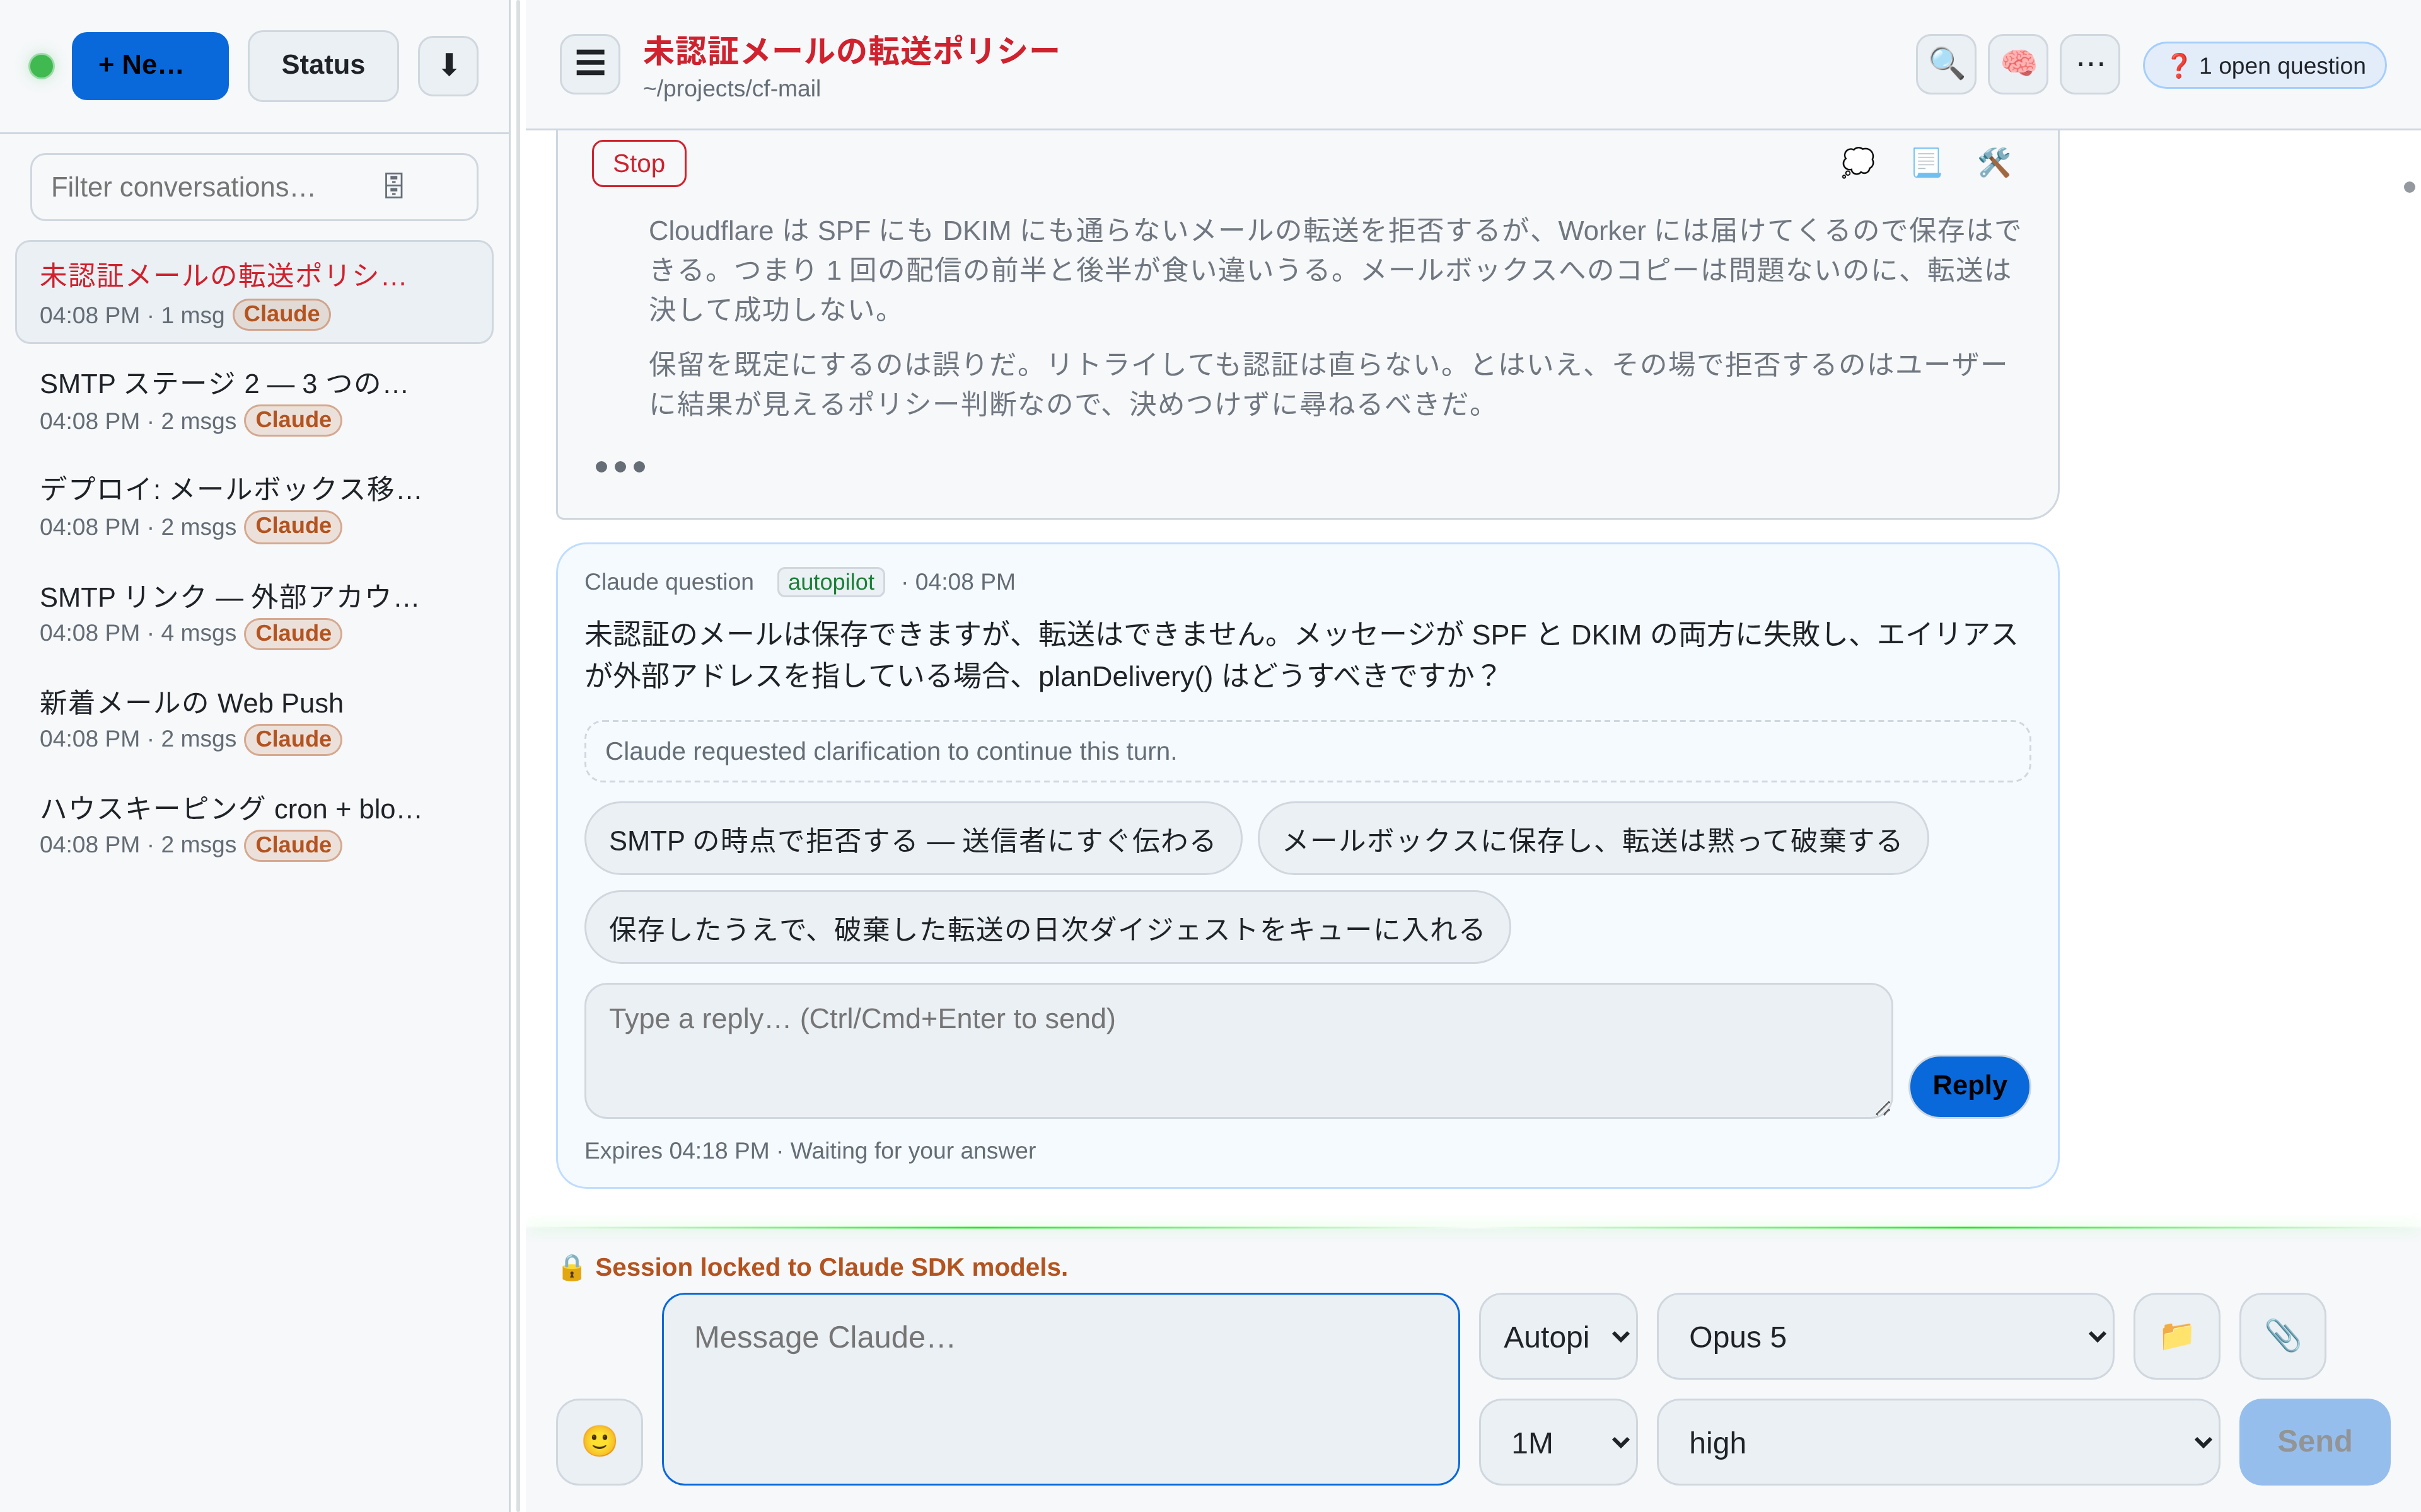The image size is (2421, 1512).
Task: Focus the Filter conversations input
Action: 254,187
